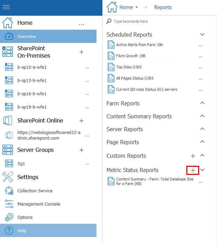Add a SharePoint Online tenant with plus
The width and height of the screenshot is (217, 244).
[82, 121]
